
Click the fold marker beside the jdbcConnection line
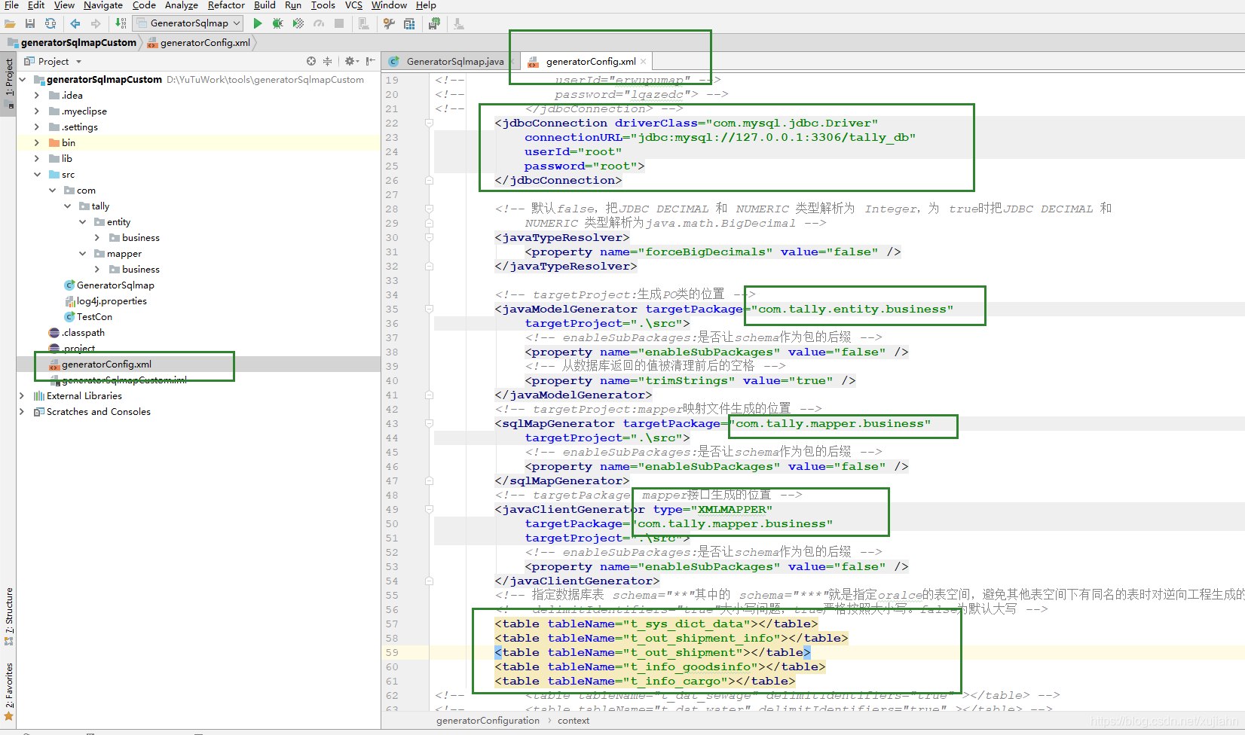(x=429, y=123)
